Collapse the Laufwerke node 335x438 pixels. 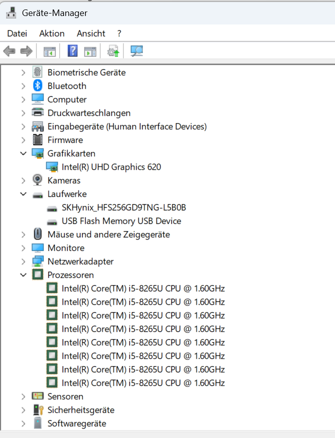tap(23, 194)
